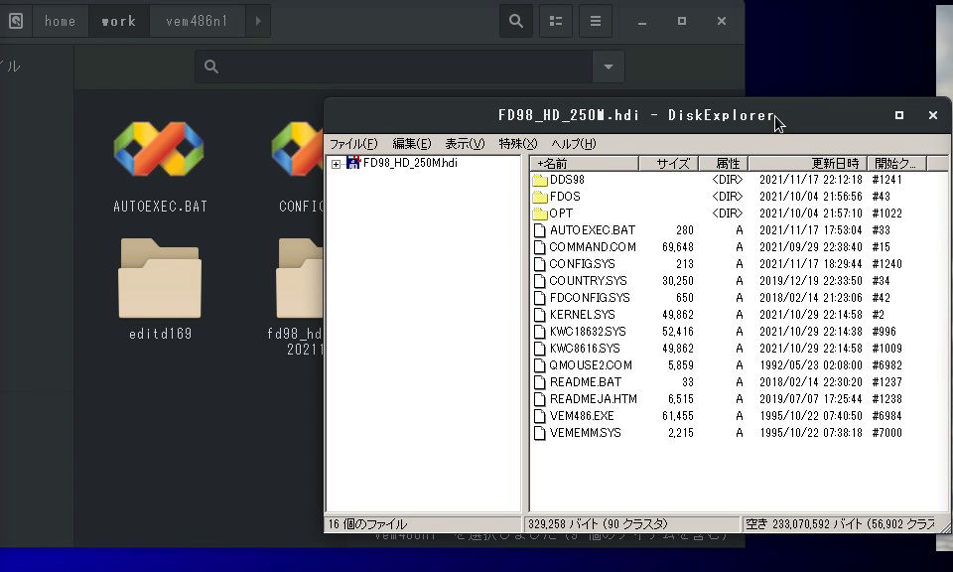Select the KWC8616.SYS file icon
Screen dimensions: 953x572
tap(539, 349)
